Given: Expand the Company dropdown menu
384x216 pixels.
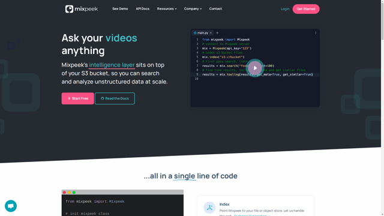Looking at the screenshot, I should [193, 9].
